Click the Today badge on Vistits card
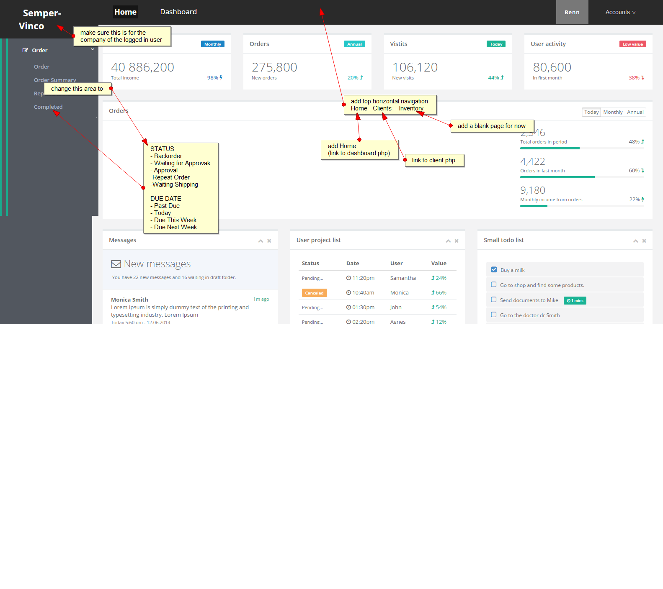 coord(496,44)
